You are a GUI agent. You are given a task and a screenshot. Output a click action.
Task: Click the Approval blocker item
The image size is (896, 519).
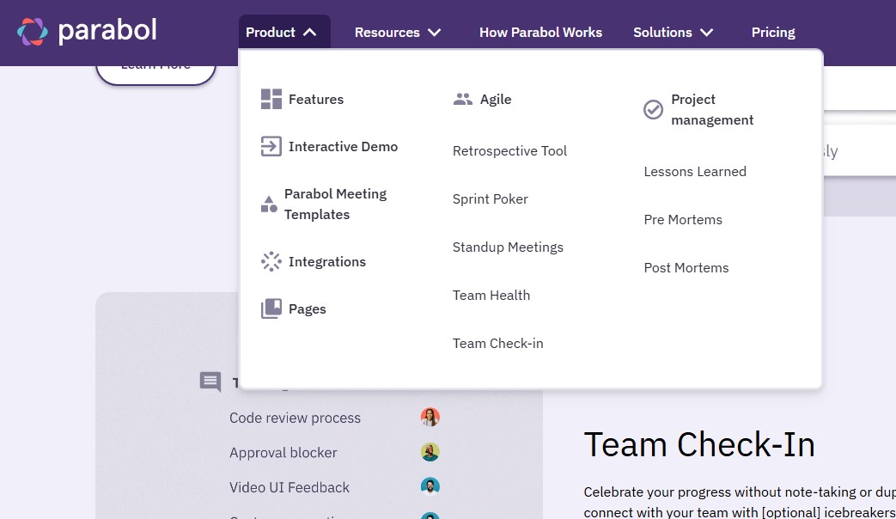pyautogui.click(x=283, y=453)
